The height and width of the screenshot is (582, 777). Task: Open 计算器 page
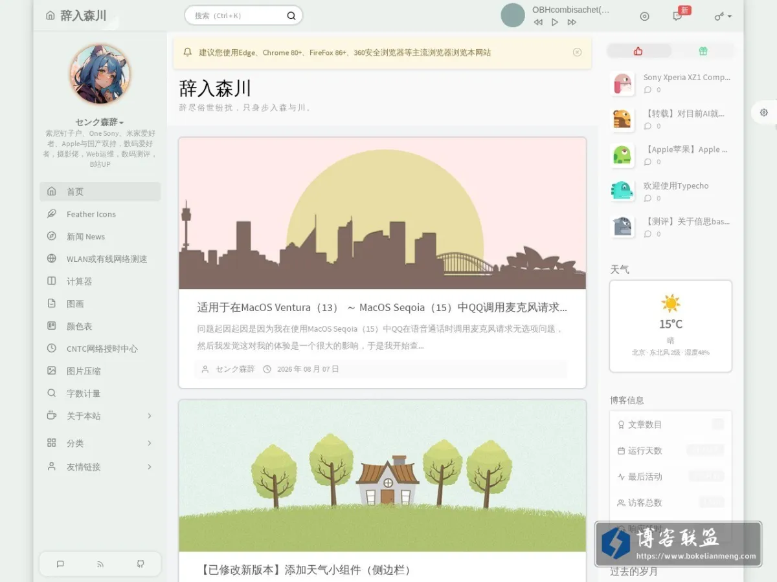click(100, 281)
